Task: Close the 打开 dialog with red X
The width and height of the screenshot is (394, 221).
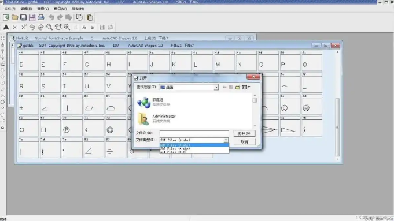Action: (253, 77)
